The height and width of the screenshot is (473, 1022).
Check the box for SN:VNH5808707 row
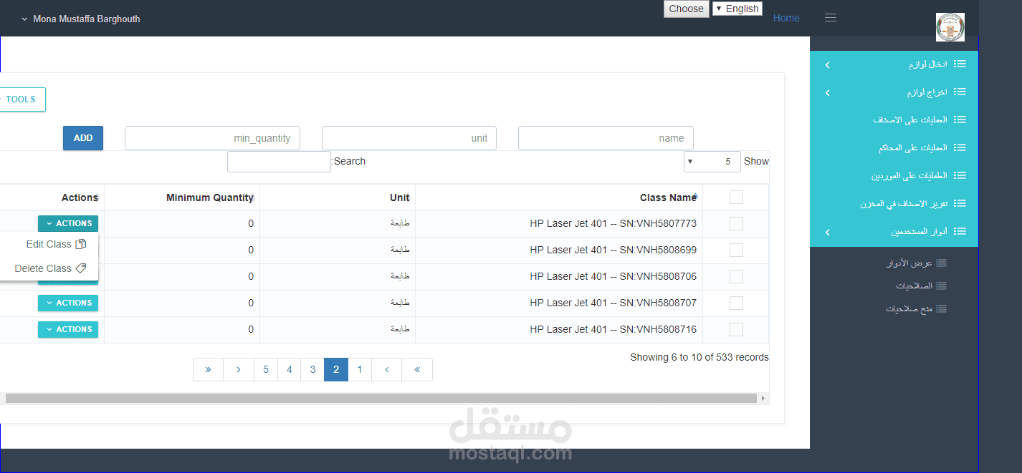736,303
